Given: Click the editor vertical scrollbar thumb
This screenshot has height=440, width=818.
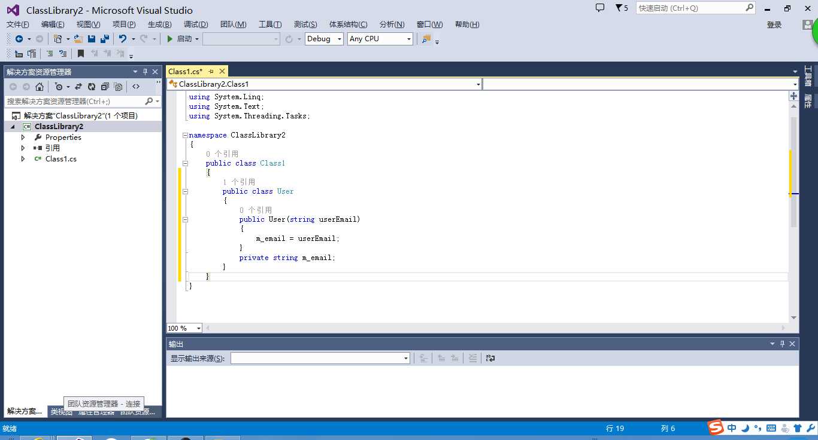Looking at the screenshot, I should [x=794, y=172].
